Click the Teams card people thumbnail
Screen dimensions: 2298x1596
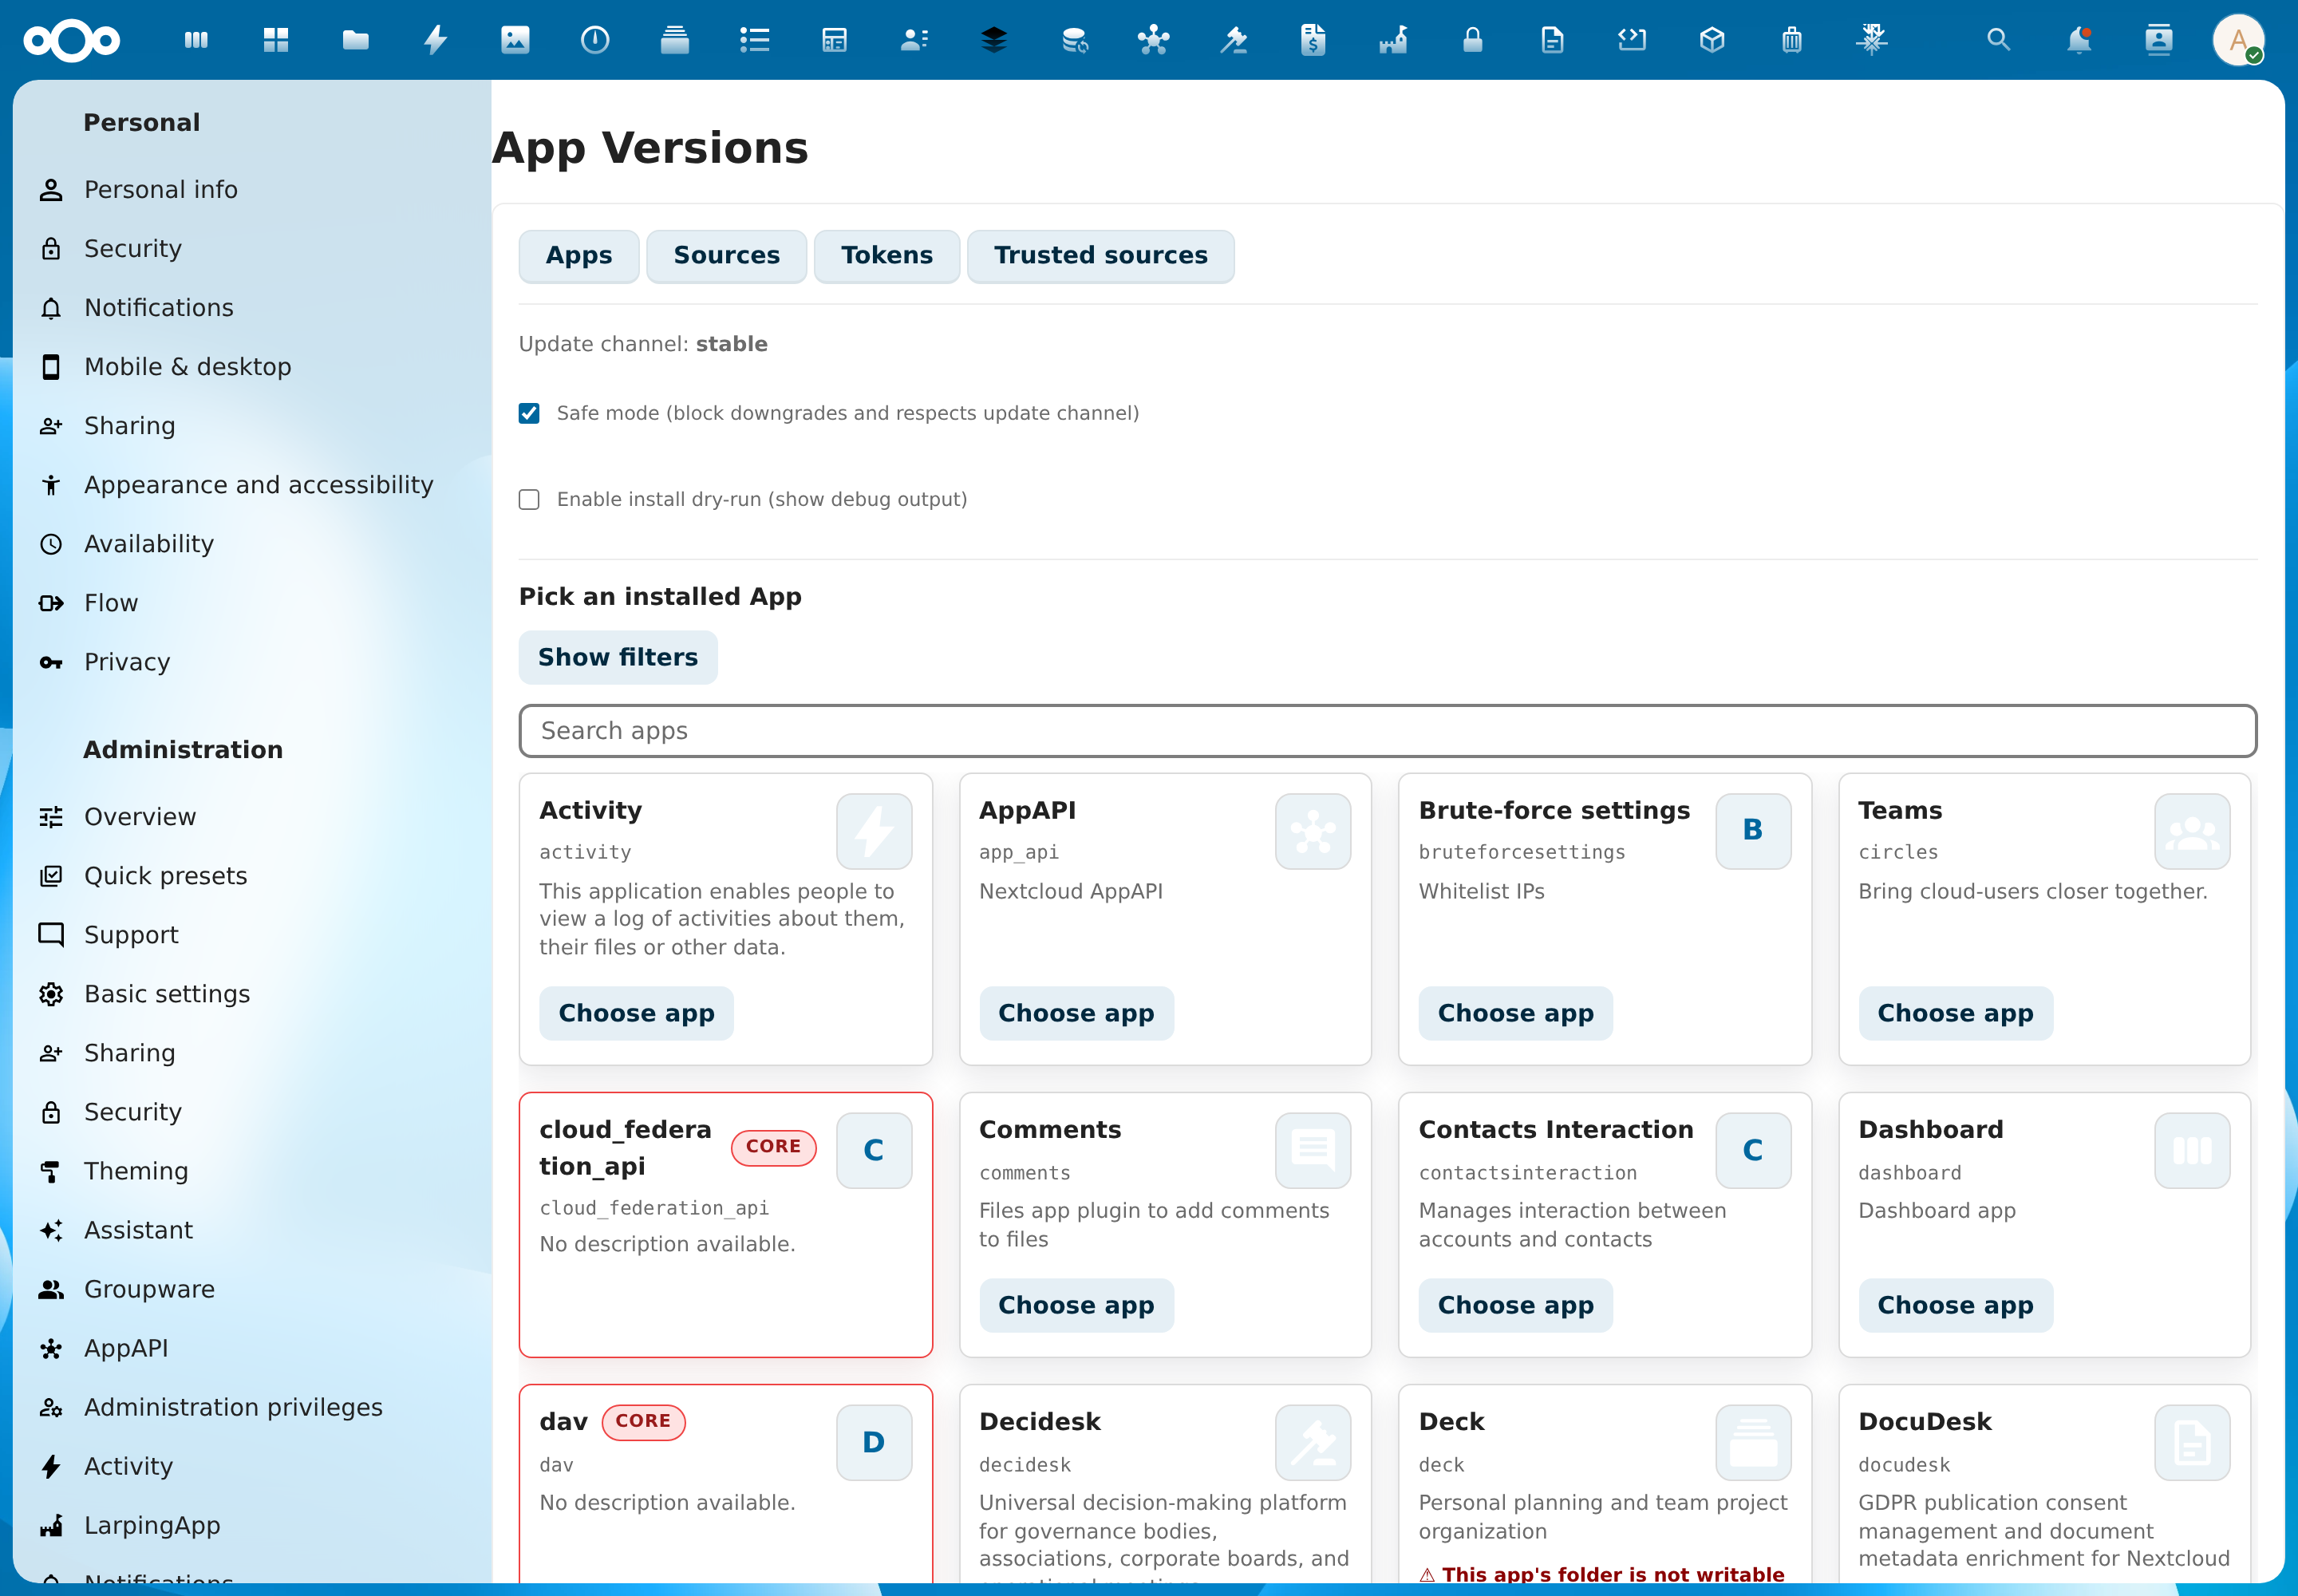pos(2192,831)
